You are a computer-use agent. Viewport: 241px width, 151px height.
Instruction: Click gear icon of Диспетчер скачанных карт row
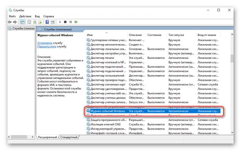pyautogui.click(x=88, y=84)
